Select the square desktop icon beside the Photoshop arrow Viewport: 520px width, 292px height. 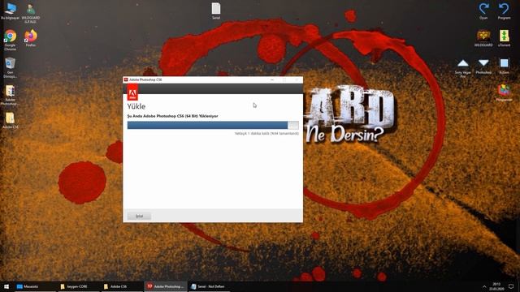(504, 66)
